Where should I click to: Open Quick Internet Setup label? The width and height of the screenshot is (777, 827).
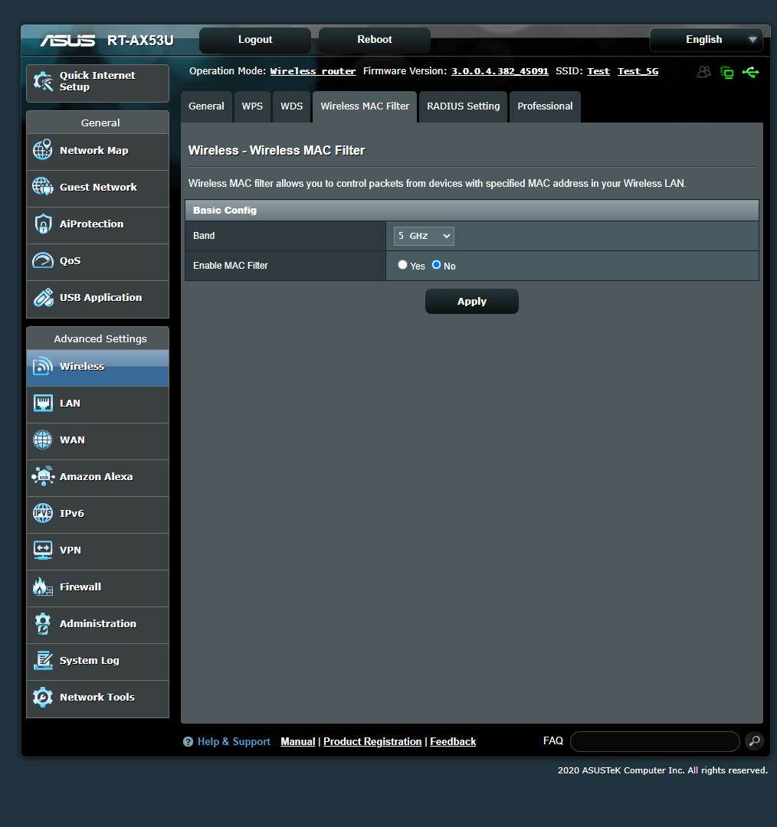[97, 81]
